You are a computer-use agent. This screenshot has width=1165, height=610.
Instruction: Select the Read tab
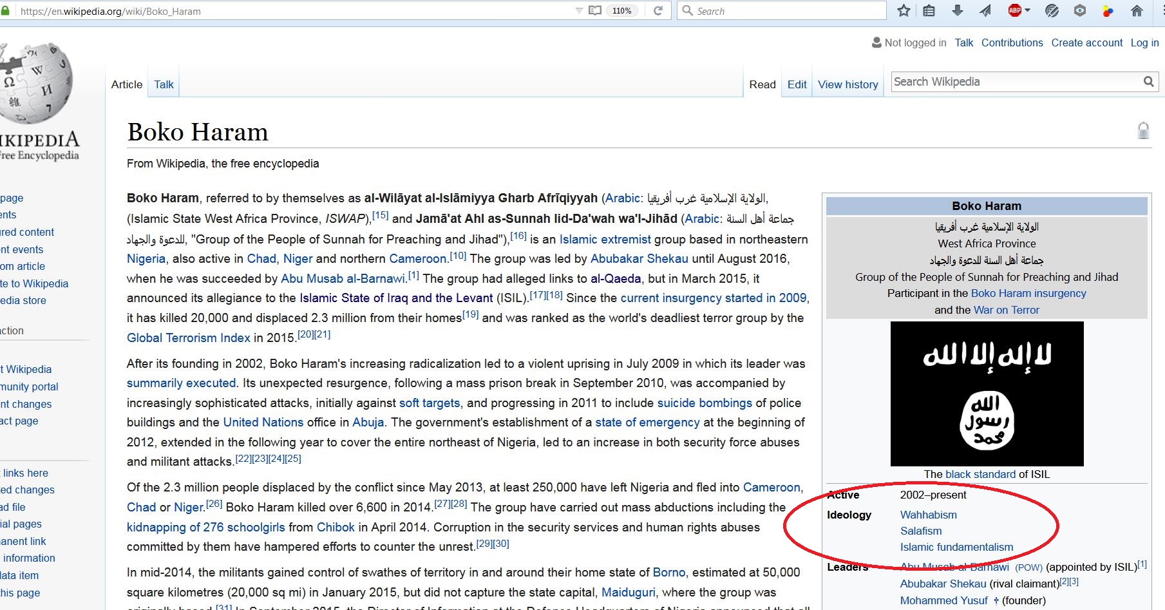click(x=762, y=84)
